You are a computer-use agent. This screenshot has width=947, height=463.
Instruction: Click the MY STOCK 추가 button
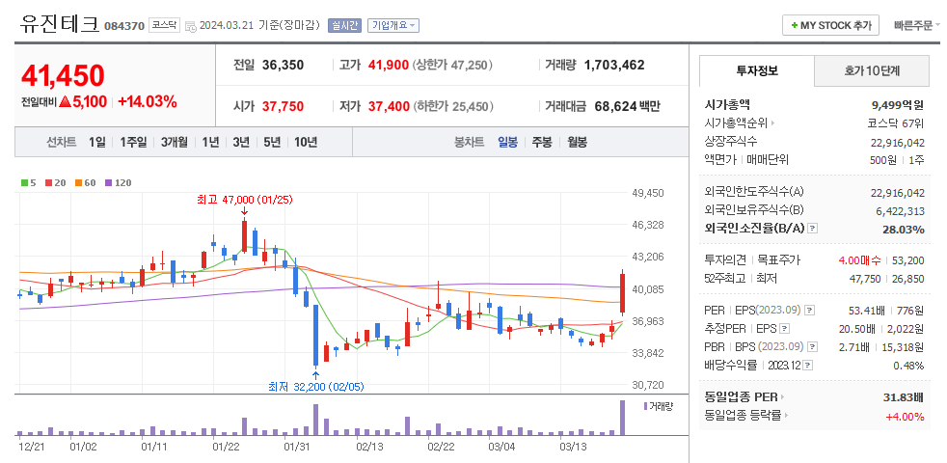(x=832, y=25)
